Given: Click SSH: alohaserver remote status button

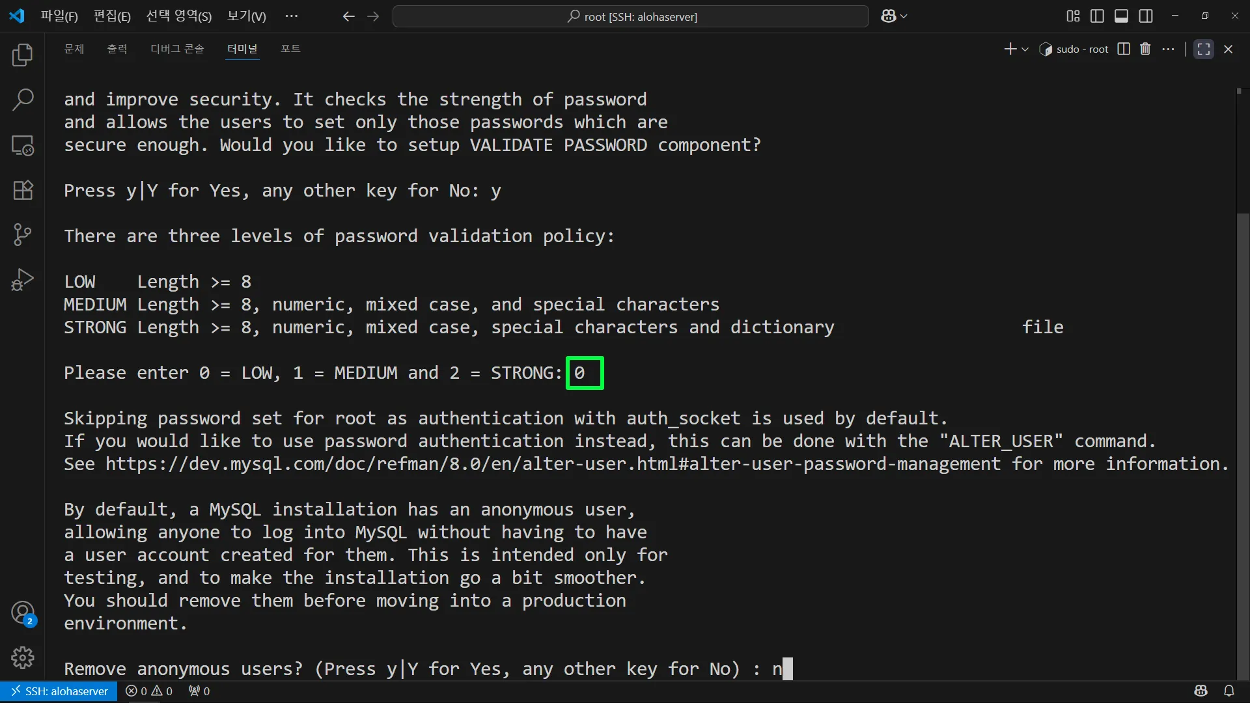Looking at the screenshot, I should coord(59,691).
